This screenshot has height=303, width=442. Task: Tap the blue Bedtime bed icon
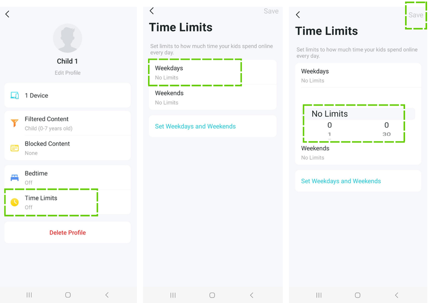(15, 177)
